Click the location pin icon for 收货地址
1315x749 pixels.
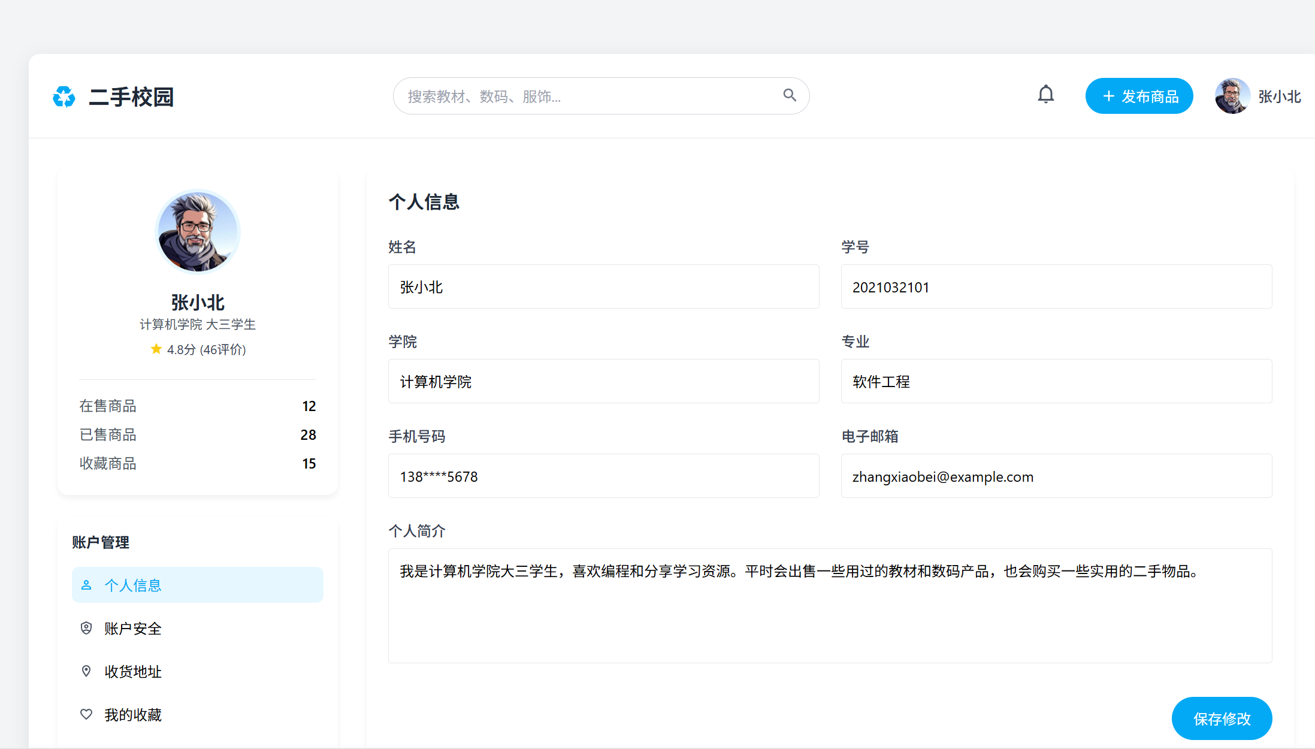click(x=86, y=671)
